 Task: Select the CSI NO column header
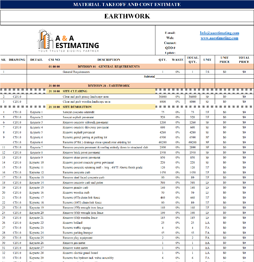[54, 60]
